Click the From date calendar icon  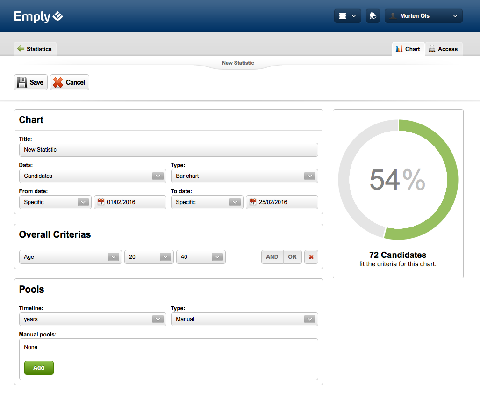coord(101,202)
